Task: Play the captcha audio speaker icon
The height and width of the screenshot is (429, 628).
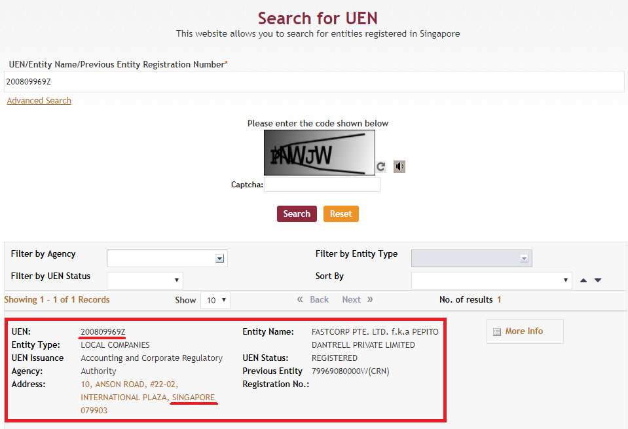Action: pos(399,166)
